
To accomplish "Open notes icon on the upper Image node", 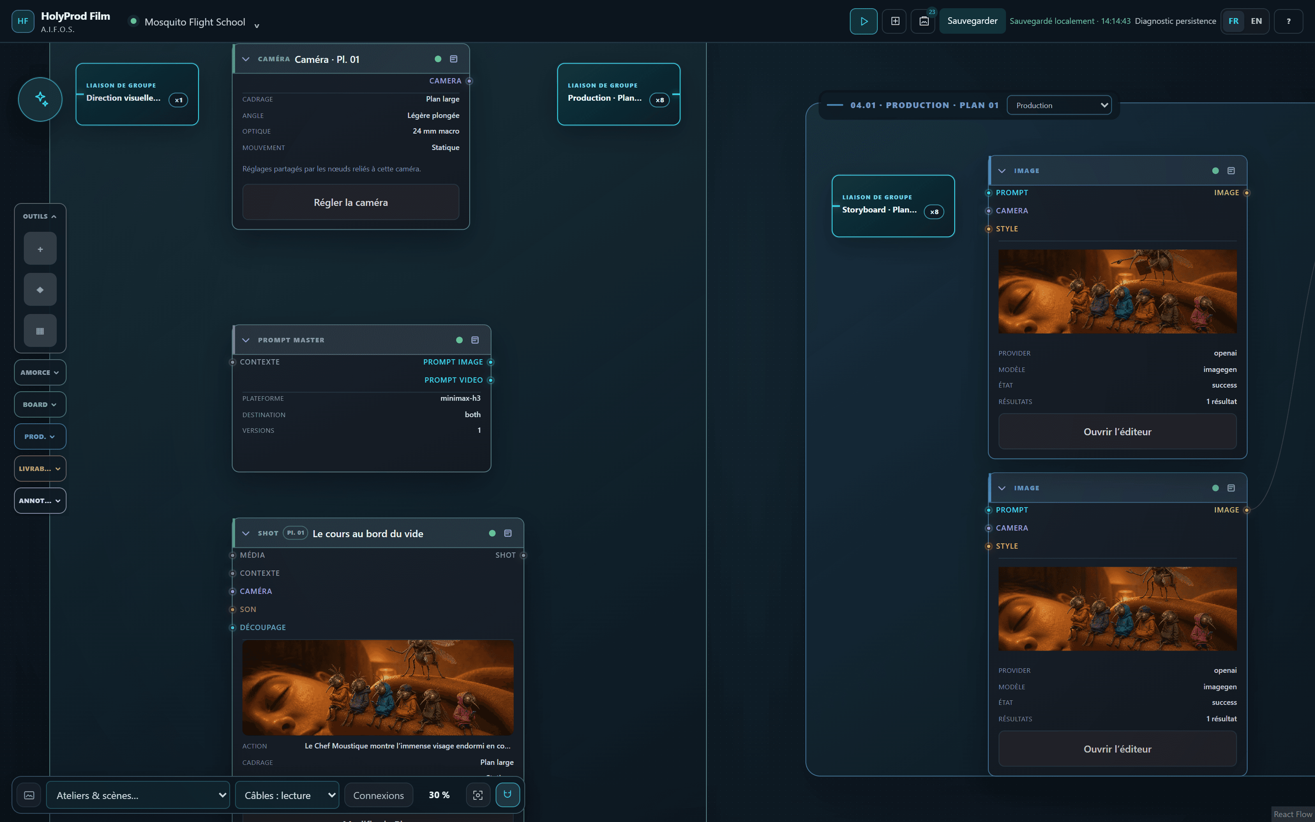I will click(x=1231, y=171).
